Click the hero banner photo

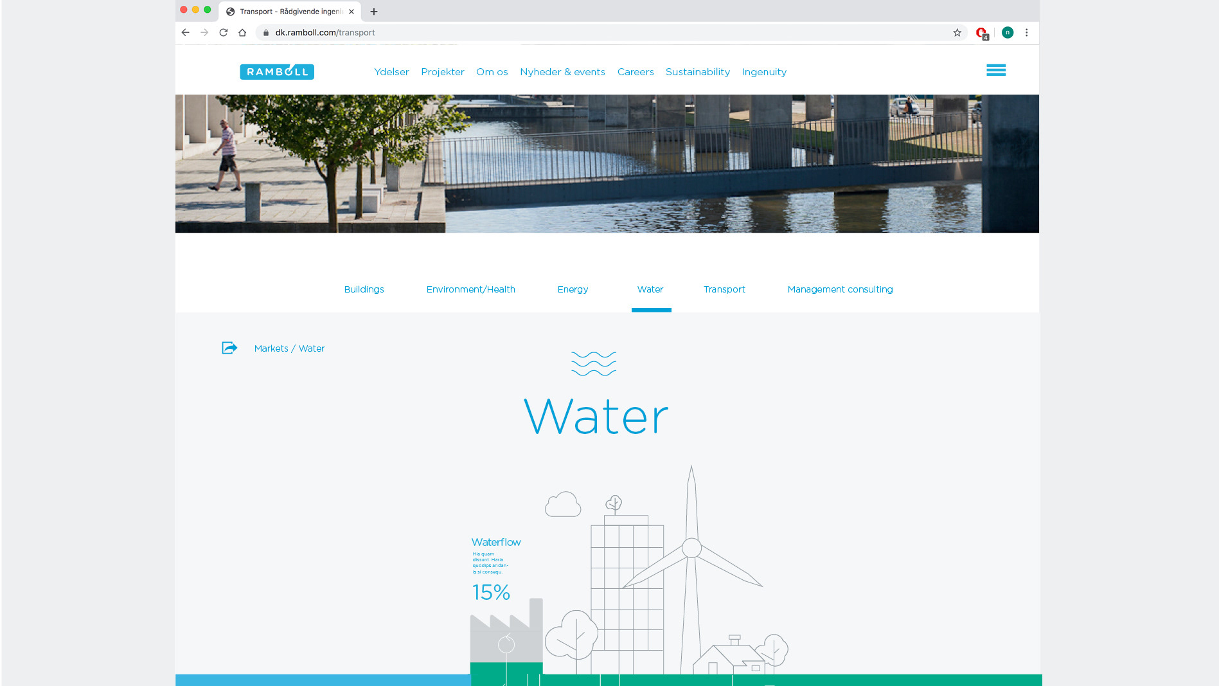click(x=607, y=164)
